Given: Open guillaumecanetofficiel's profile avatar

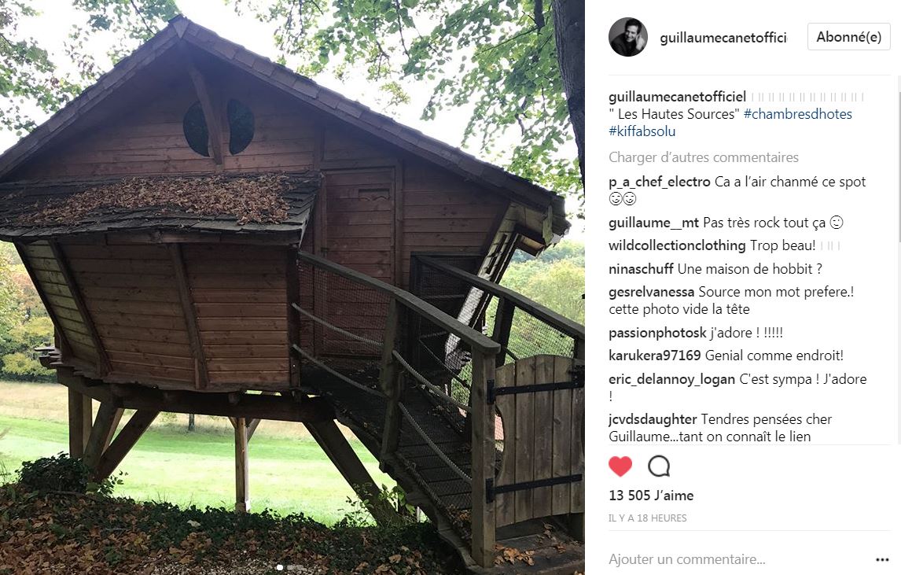Looking at the screenshot, I should [x=628, y=38].
